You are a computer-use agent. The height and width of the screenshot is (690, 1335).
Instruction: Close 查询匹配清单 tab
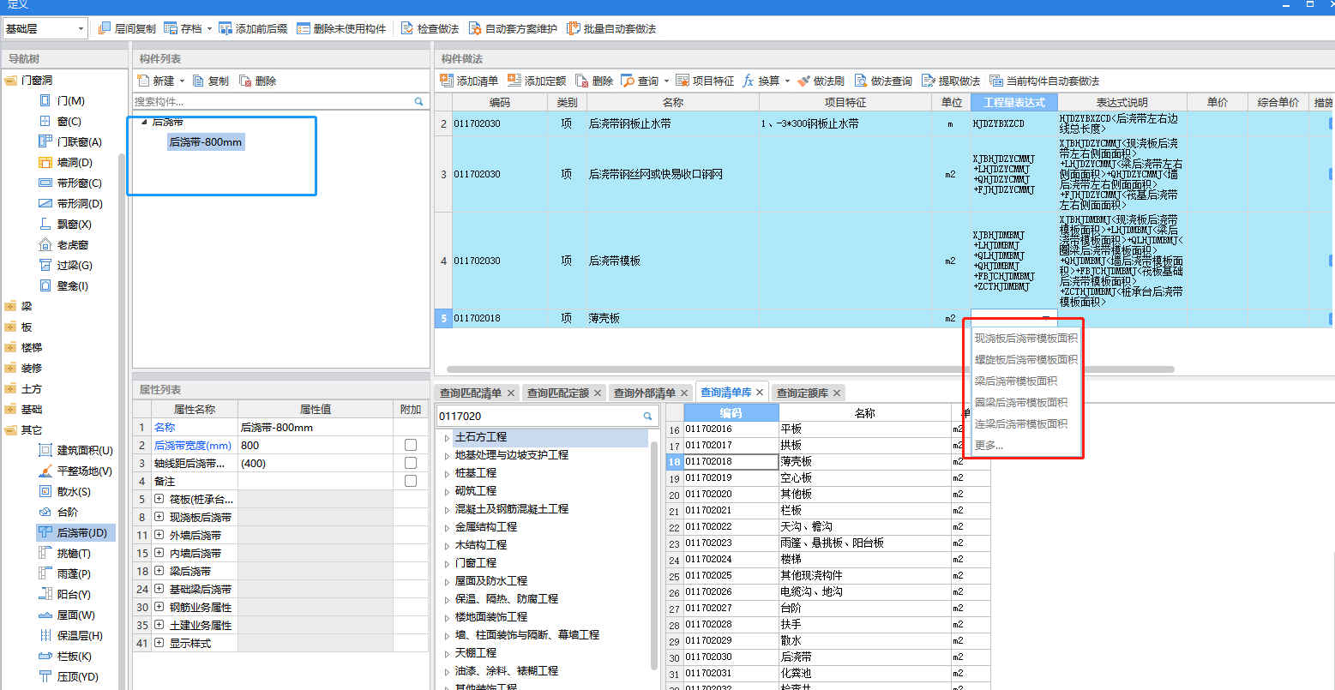[511, 393]
